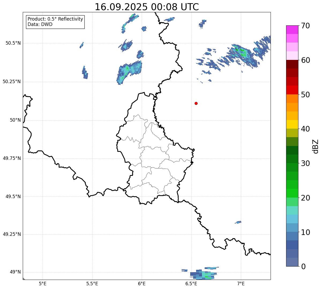This screenshot has height=289, width=322.
Task: Click the colorbar tick label 70
Action: pyautogui.click(x=305, y=26)
